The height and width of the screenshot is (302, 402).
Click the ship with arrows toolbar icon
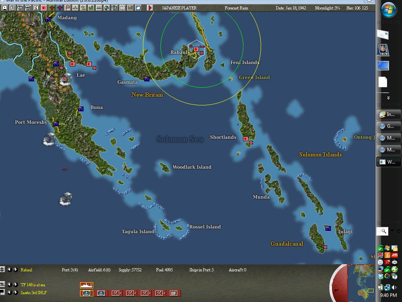(99, 8)
